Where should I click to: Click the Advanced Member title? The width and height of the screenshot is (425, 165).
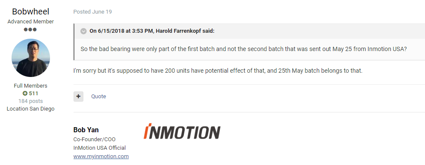[31, 22]
